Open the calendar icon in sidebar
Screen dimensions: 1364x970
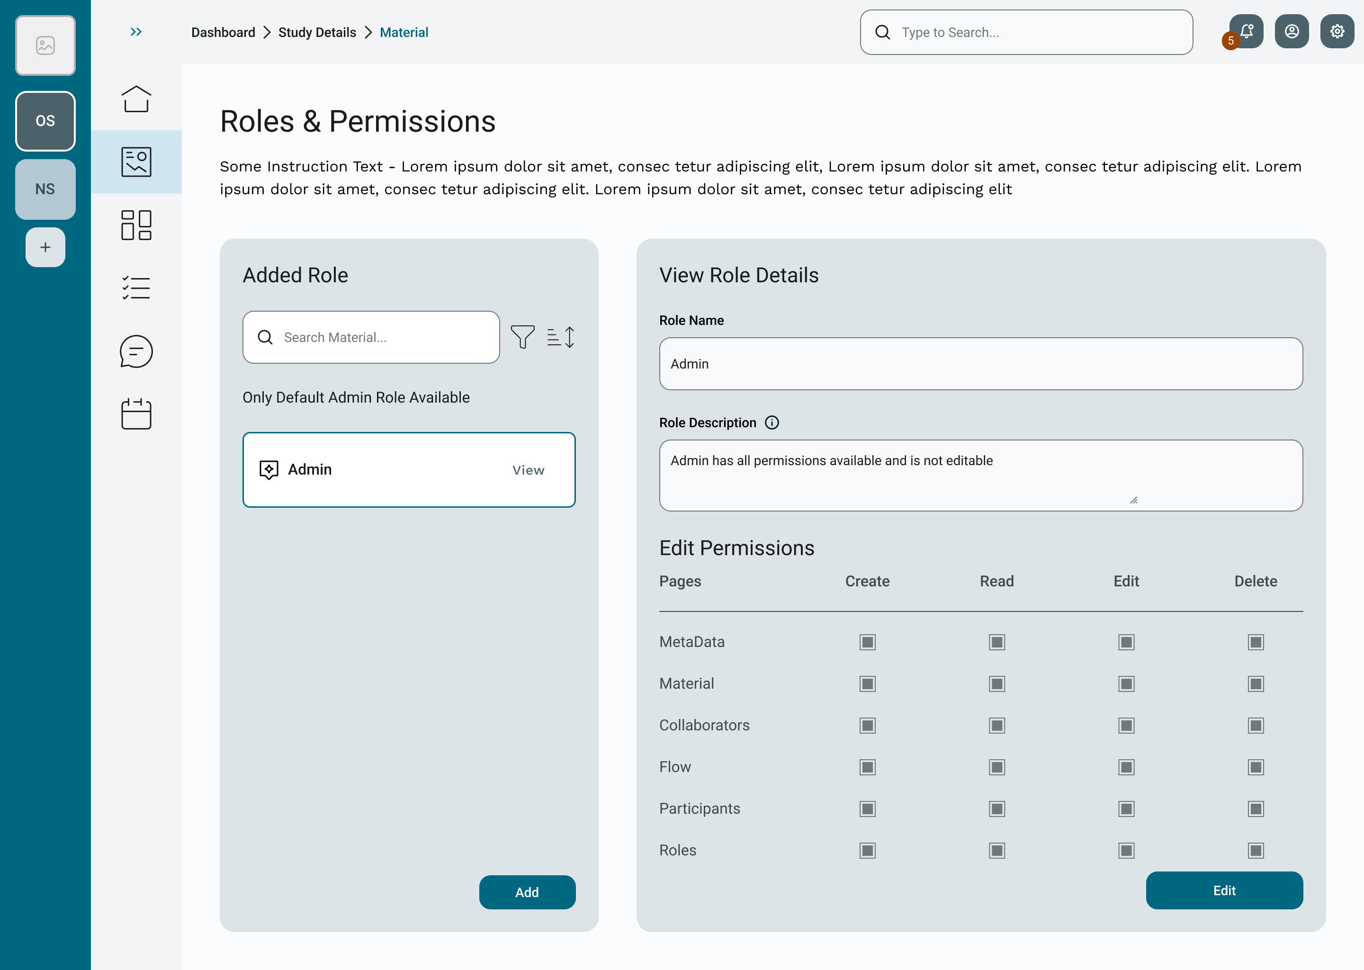136,414
